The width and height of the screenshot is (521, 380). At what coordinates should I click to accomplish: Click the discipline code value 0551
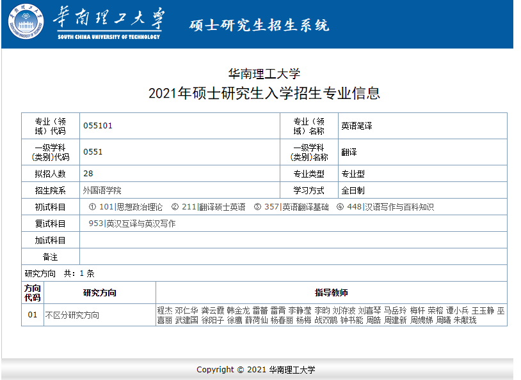[x=93, y=152]
